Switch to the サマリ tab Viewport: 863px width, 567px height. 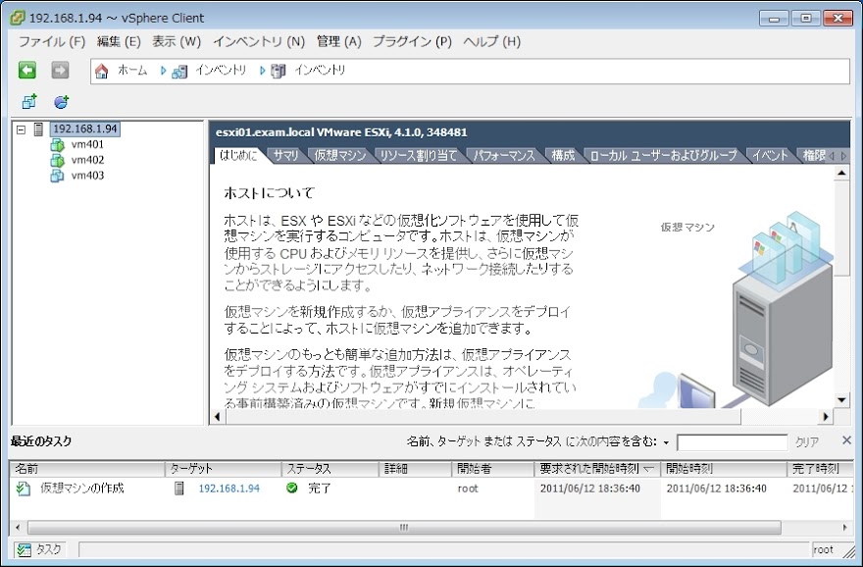[x=285, y=156]
